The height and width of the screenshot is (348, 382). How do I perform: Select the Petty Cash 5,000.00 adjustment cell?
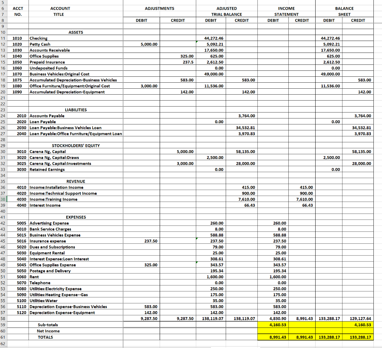[141, 44]
